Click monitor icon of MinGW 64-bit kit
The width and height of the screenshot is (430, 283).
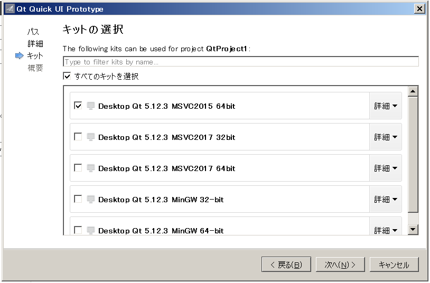coord(90,230)
